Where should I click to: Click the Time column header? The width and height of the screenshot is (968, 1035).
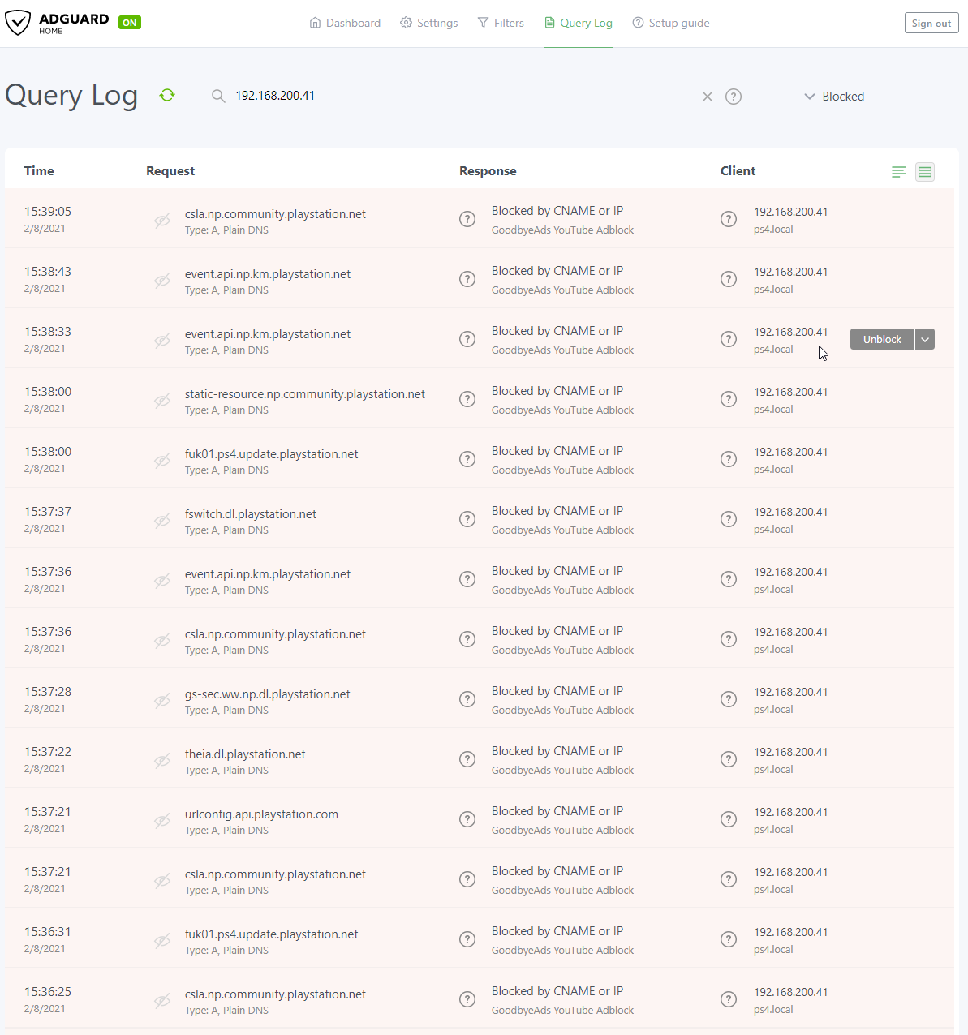point(39,171)
